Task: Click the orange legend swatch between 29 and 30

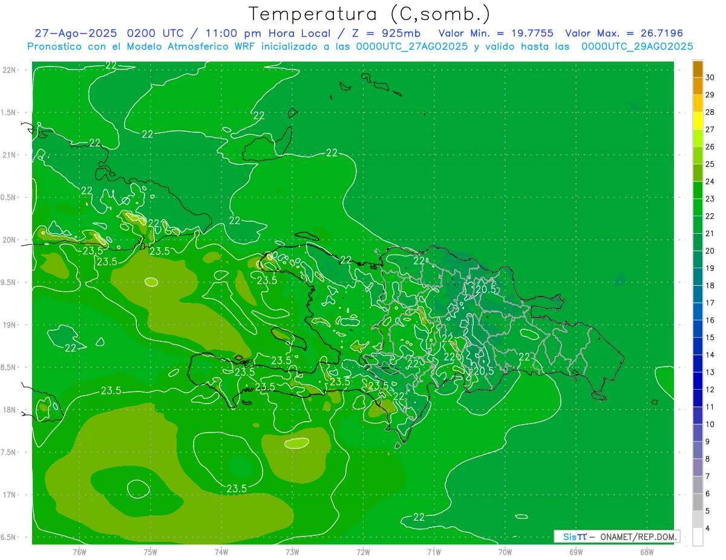Action: 698,86
